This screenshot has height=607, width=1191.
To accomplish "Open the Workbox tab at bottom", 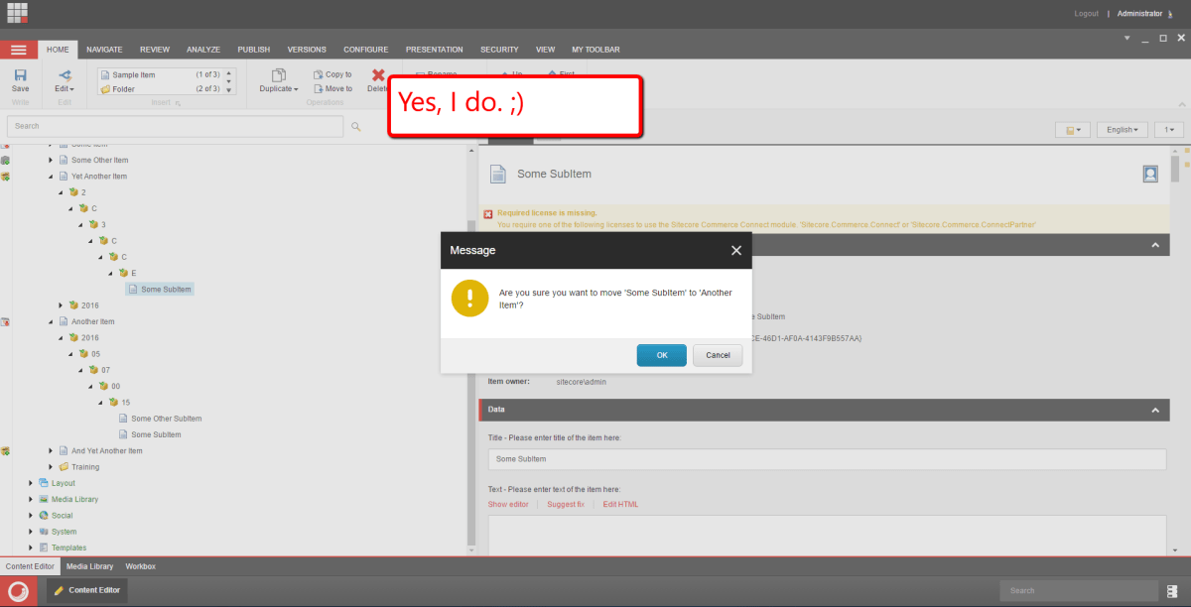I will click(x=140, y=566).
